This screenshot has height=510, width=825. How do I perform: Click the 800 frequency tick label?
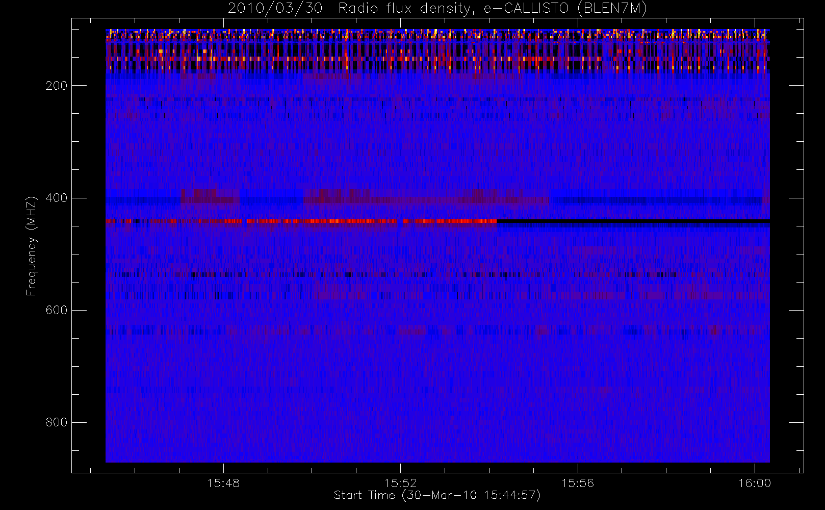pyautogui.click(x=57, y=422)
